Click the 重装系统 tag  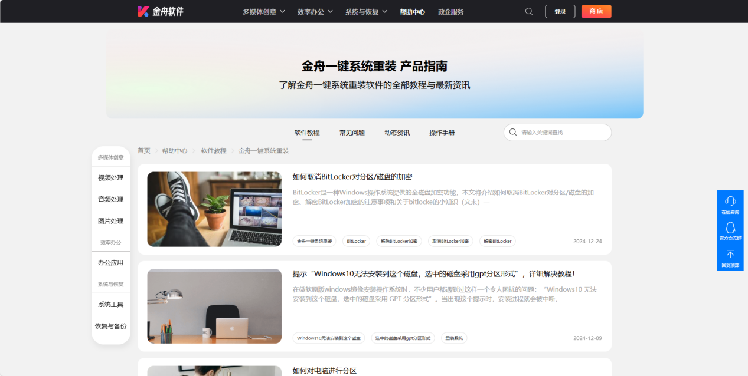(454, 338)
